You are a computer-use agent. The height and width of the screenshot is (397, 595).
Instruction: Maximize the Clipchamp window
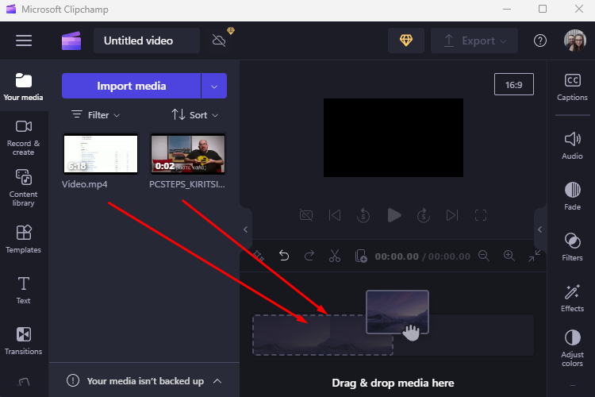click(543, 9)
